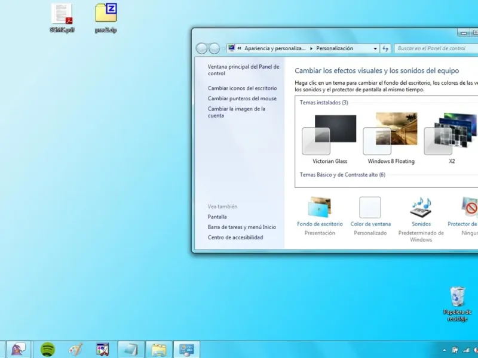Click the Personalización breadcrumb
The height and width of the screenshot is (358, 478).
pyautogui.click(x=335, y=48)
